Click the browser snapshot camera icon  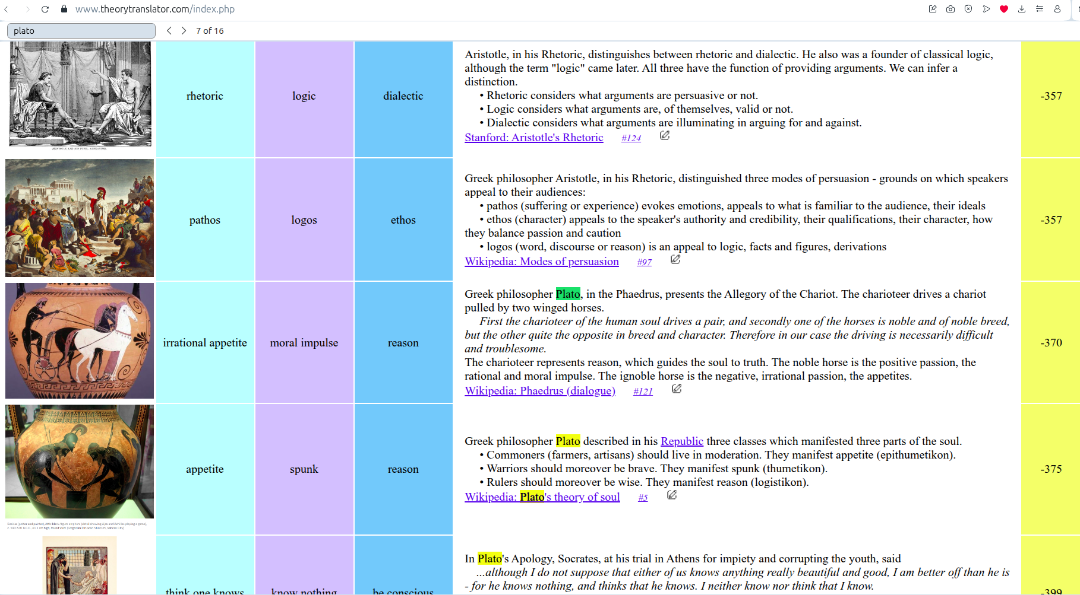pos(950,9)
